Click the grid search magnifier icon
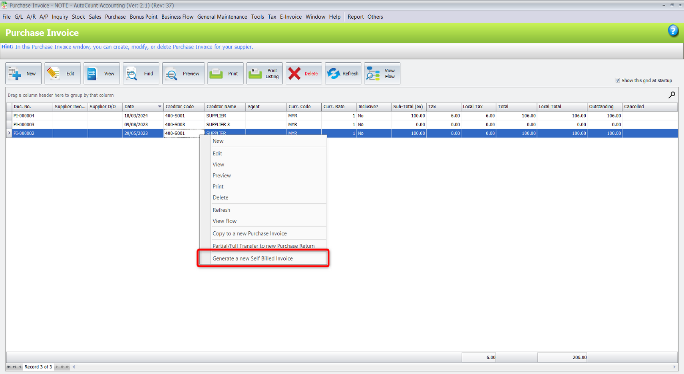Image resolution: width=684 pixels, height=374 pixels. (672, 95)
